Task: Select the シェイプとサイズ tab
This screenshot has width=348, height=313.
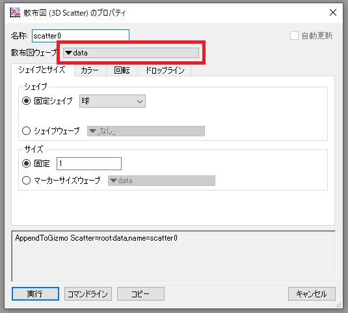Action: pos(42,70)
